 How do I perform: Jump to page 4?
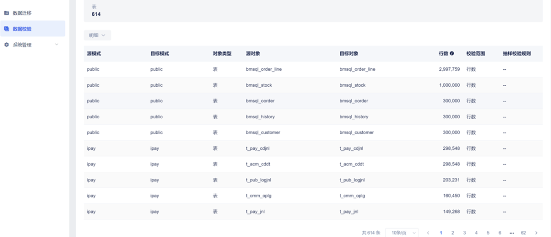(x=476, y=233)
